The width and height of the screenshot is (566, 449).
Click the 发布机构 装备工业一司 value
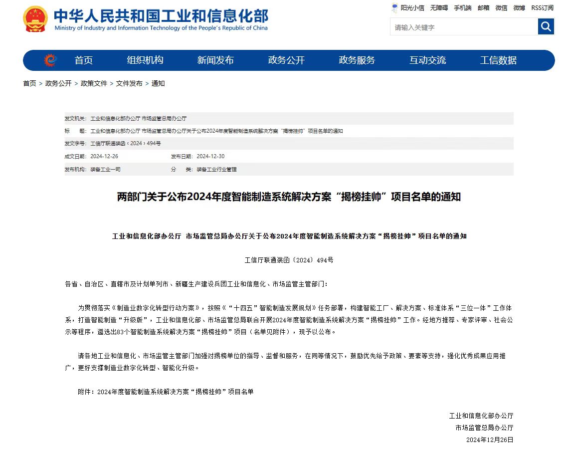[x=105, y=170]
